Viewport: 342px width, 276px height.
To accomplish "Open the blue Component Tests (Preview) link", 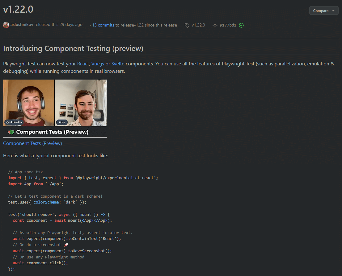I will (32, 143).
